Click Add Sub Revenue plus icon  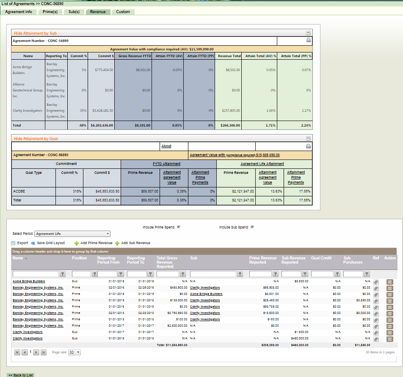point(117,243)
